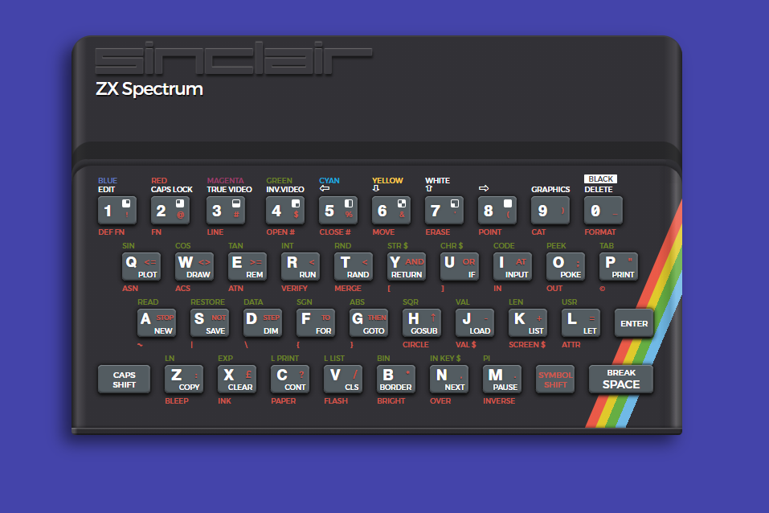The image size is (769, 513).
Task: Click the 4 key for INV.VIDEO
Action: pos(285,210)
